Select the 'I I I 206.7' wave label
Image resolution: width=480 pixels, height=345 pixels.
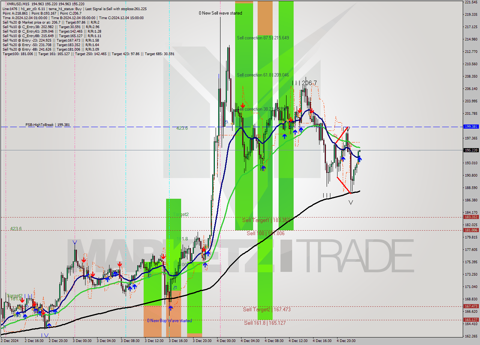(x=304, y=83)
